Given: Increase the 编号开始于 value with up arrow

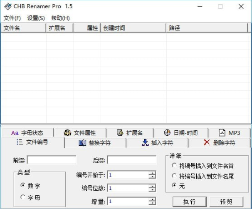Looking at the screenshot, I should (x=152, y=173).
